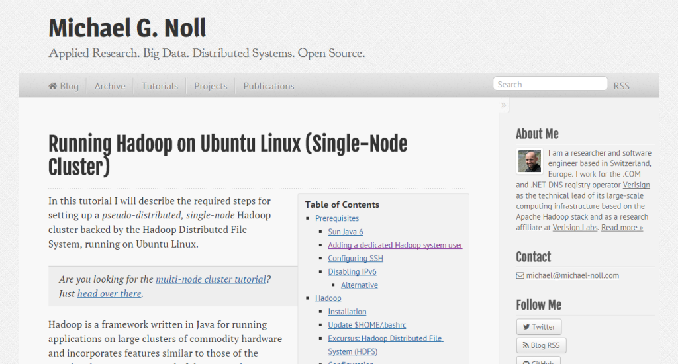Open Adding a dedicated Hadoop system user

coord(395,245)
